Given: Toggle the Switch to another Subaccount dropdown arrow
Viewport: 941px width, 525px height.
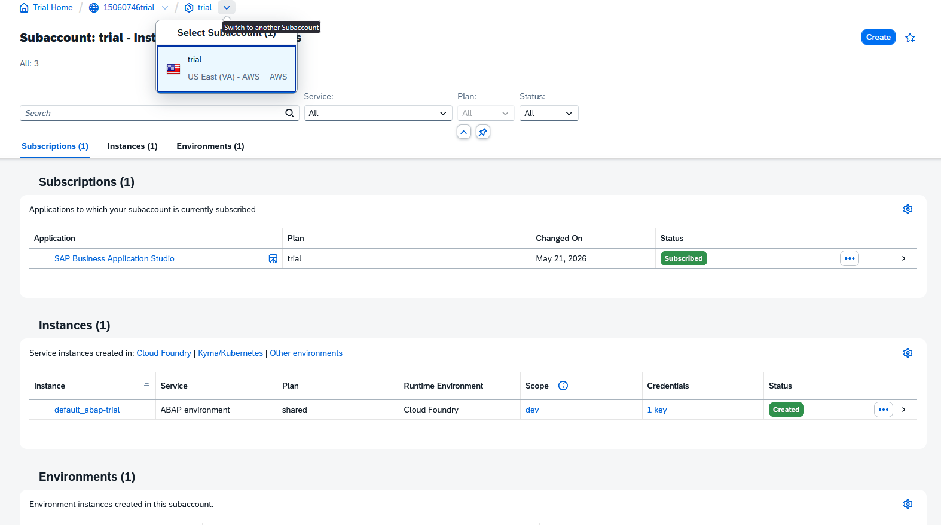Looking at the screenshot, I should 227,8.
